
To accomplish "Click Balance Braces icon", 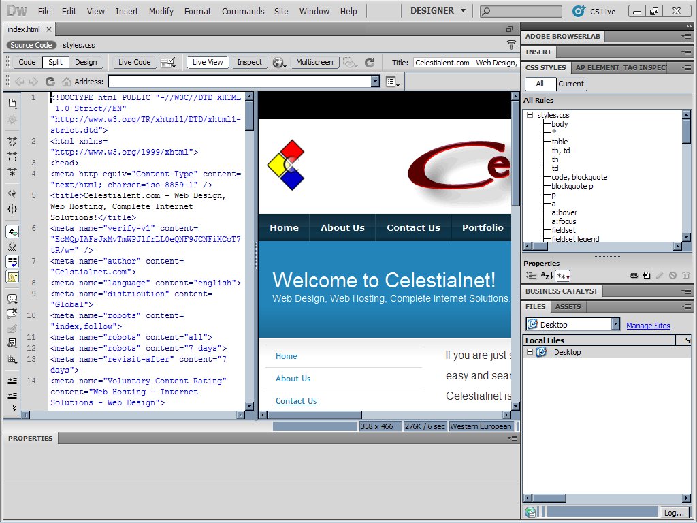I will pyautogui.click(x=12, y=208).
